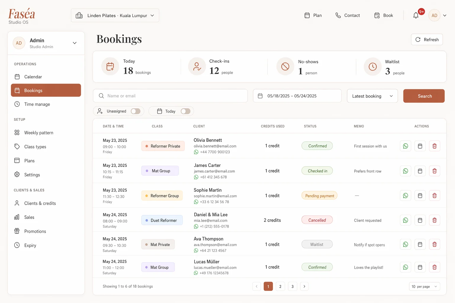
Task: Open the date range picker
Action: [297, 96]
